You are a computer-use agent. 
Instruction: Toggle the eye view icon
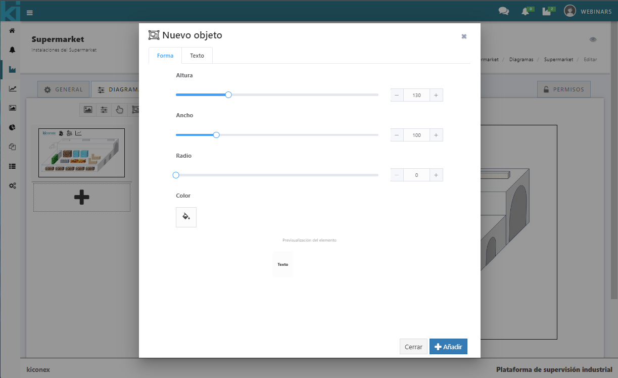point(593,39)
